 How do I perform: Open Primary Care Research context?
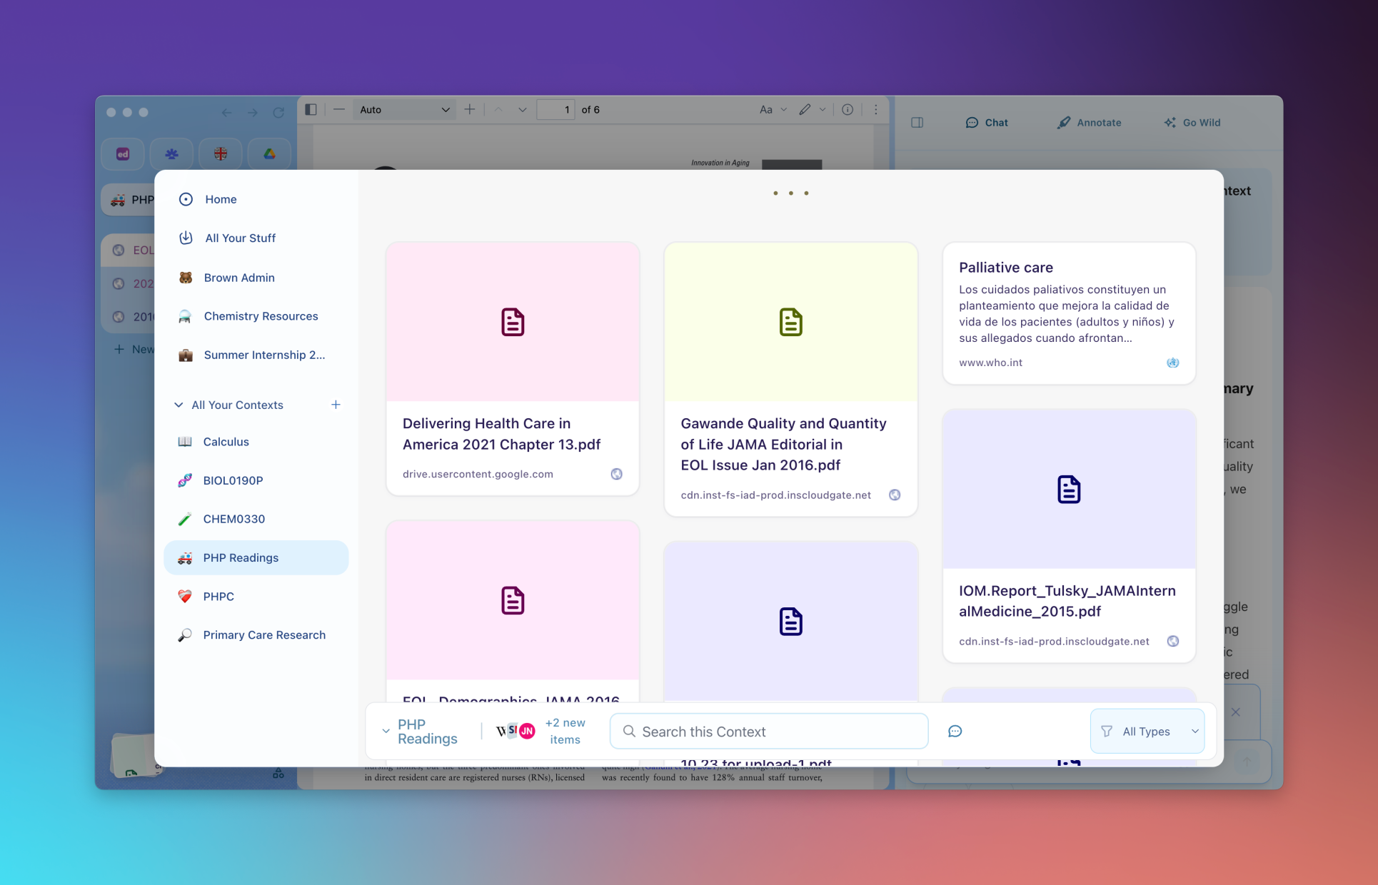click(265, 634)
